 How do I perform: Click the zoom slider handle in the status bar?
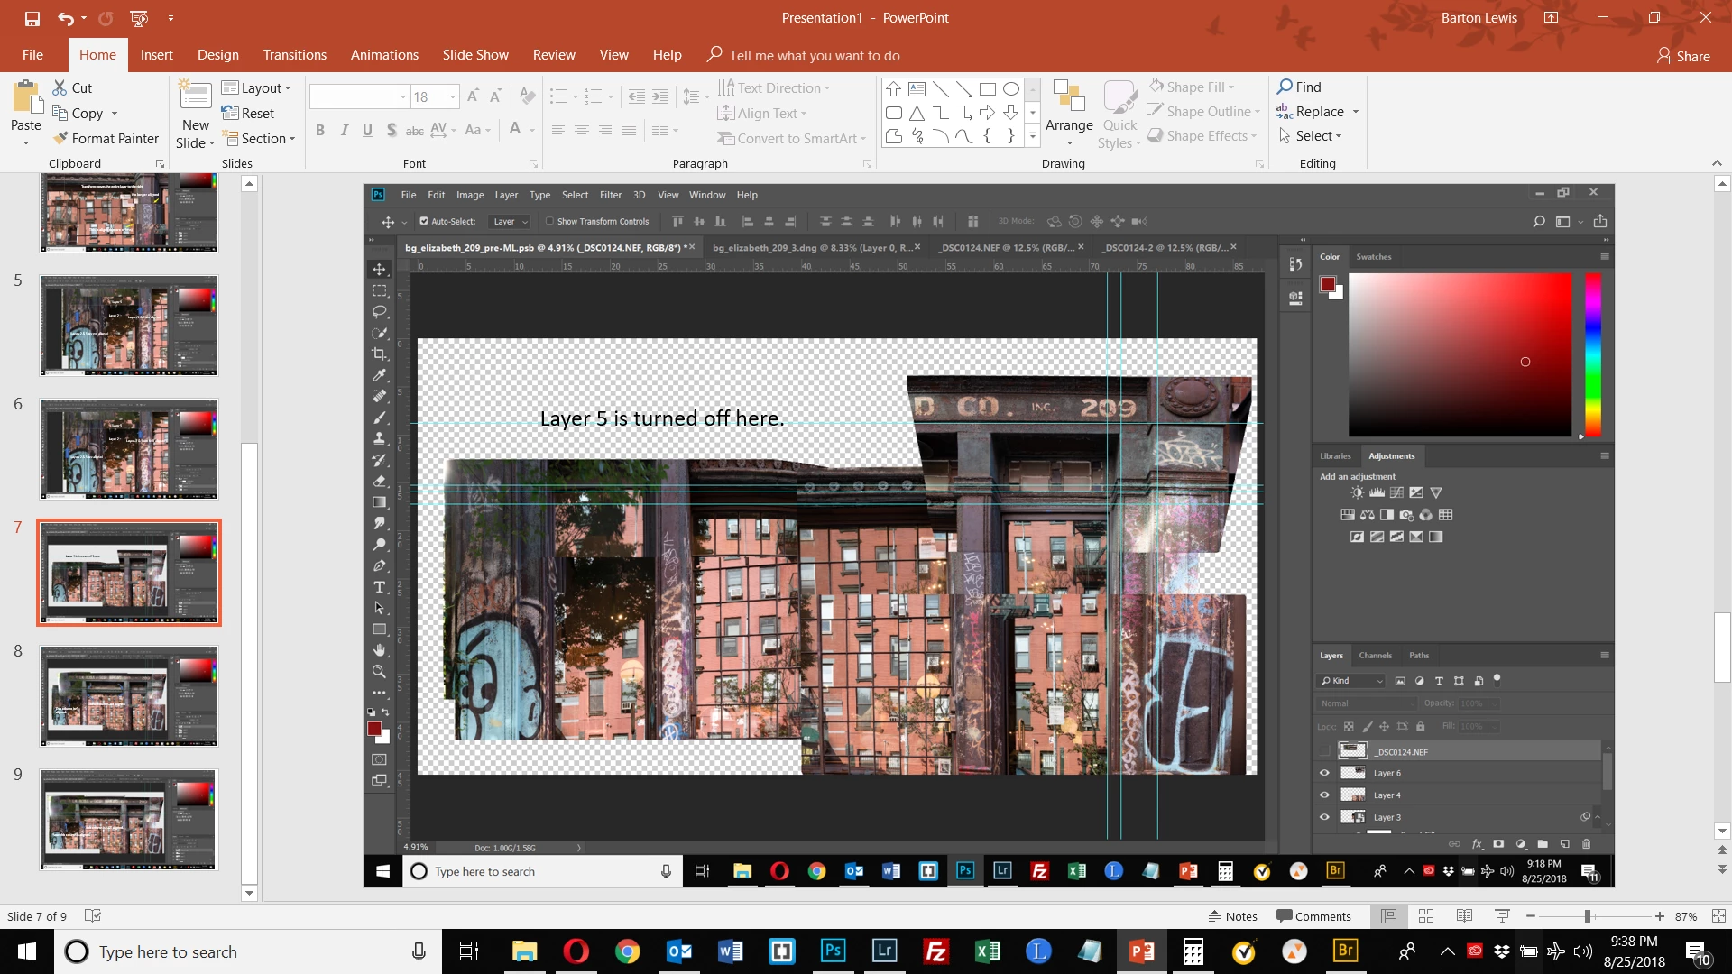click(1588, 916)
